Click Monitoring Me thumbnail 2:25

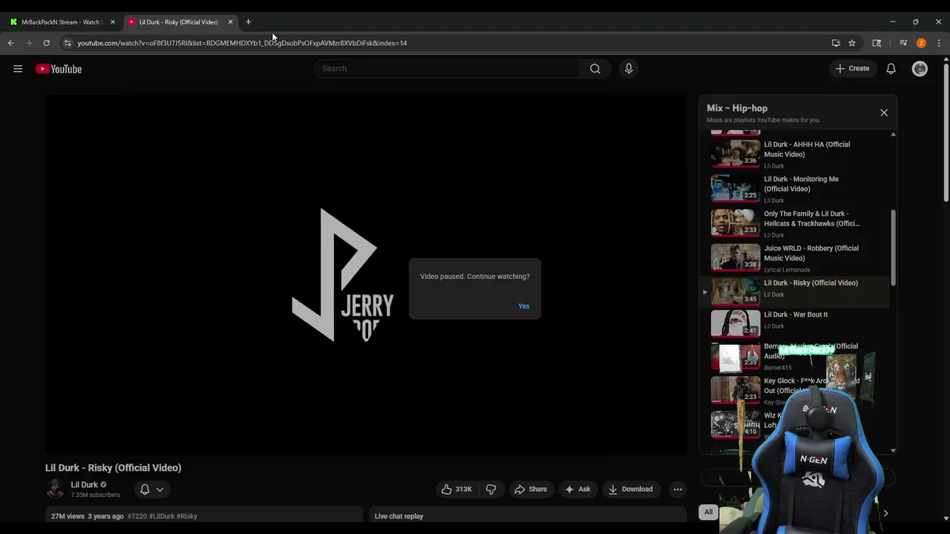click(736, 188)
